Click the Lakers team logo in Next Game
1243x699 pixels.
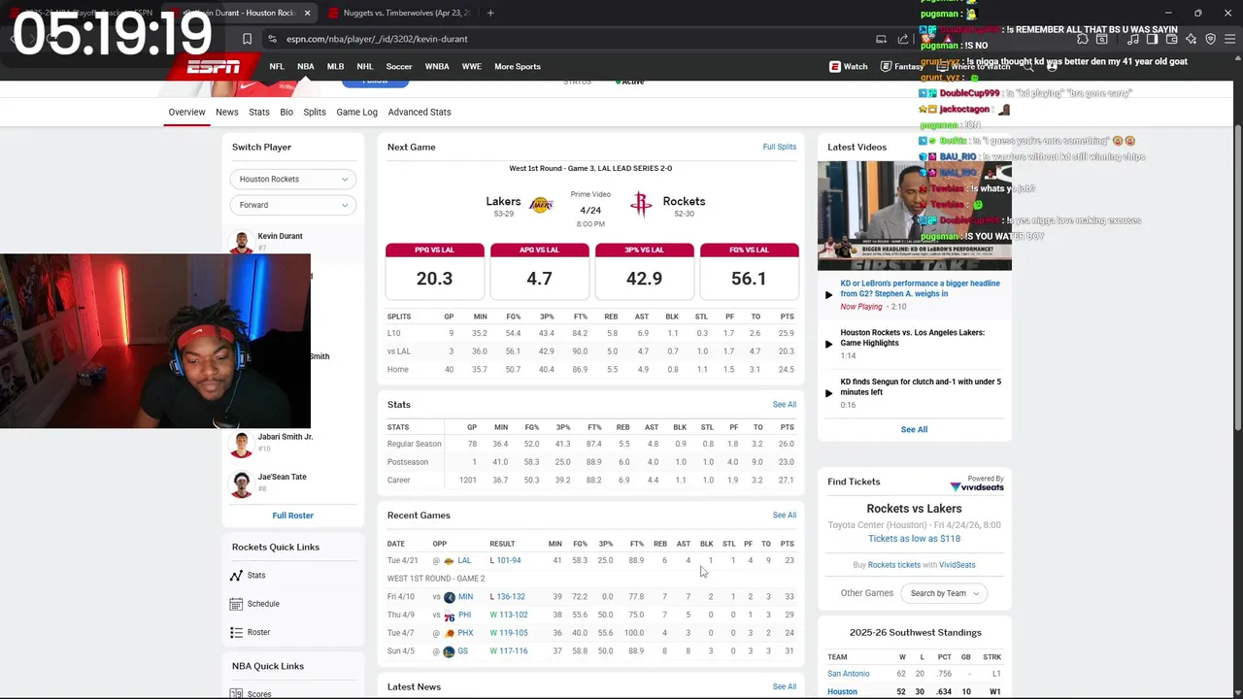pyautogui.click(x=541, y=204)
